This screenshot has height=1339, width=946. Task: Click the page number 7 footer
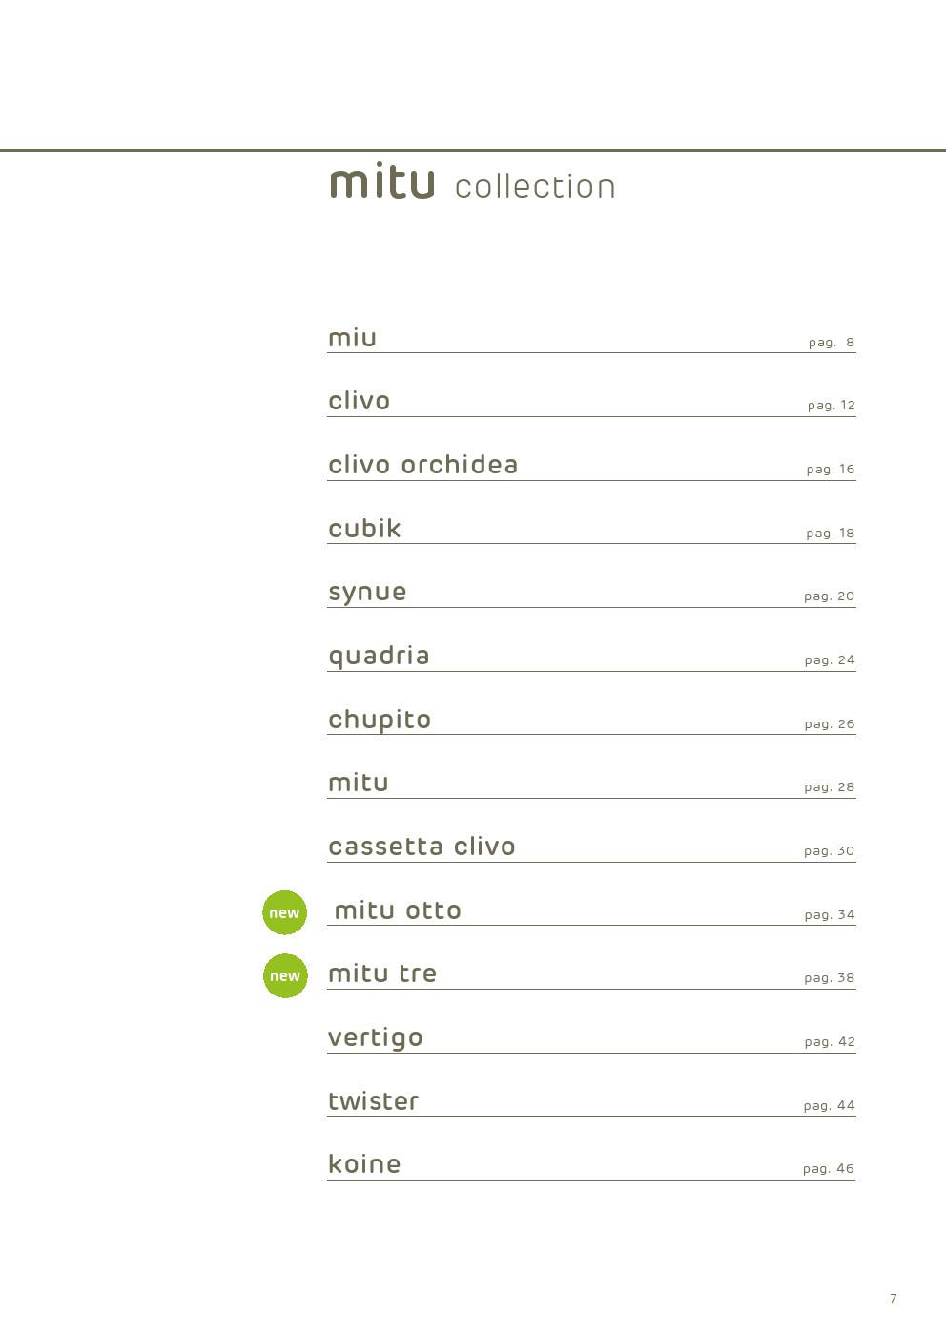click(x=894, y=1298)
